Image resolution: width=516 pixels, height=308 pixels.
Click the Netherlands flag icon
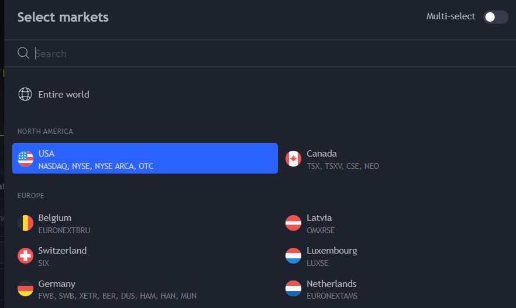(293, 289)
